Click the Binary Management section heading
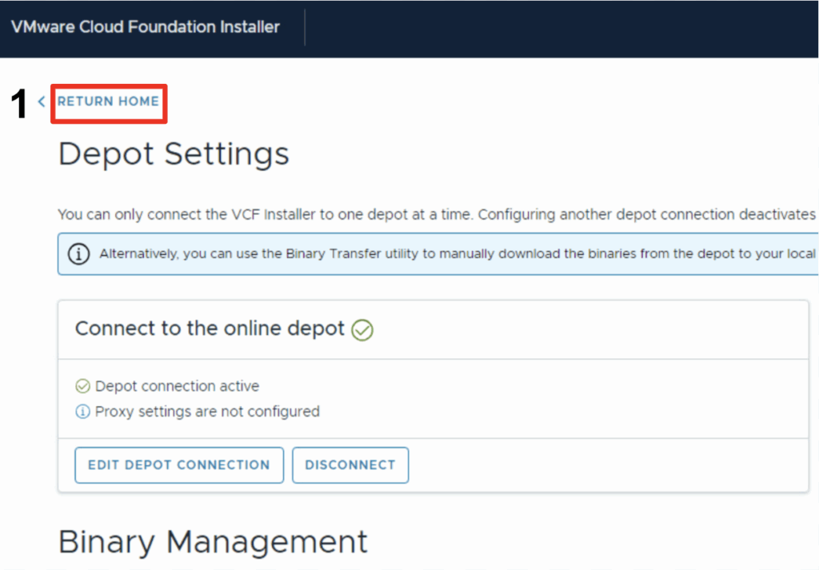This screenshot has width=819, height=570. pyautogui.click(x=213, y=541)
